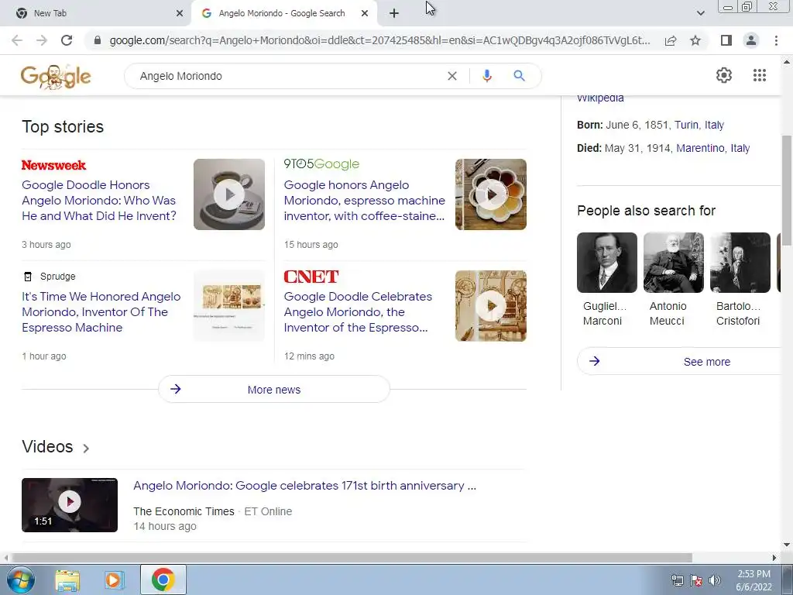This screenshot has height=595, width=793.
Task: Open the Google apps grid
Action: tap(760, 75)
